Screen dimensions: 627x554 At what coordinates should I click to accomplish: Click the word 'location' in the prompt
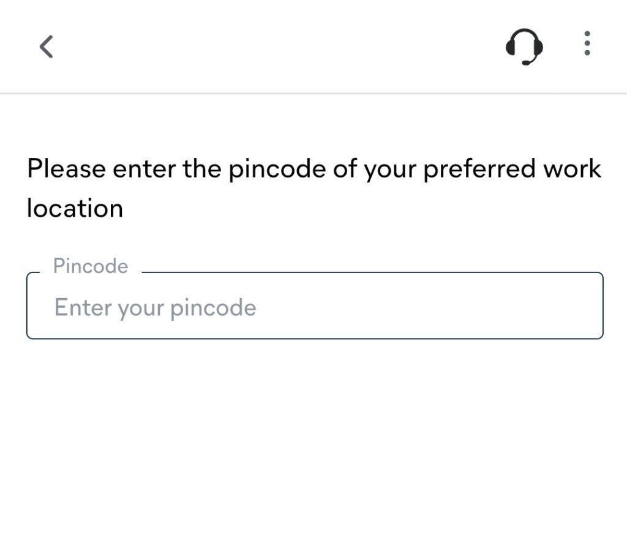[x=75, y=208]
